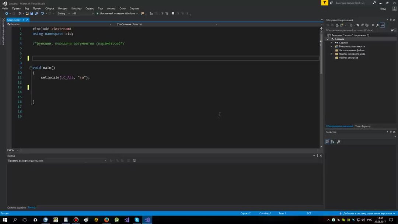
Task: Click the Solution Explorer search magnifier icon
Action: [392, 30]
